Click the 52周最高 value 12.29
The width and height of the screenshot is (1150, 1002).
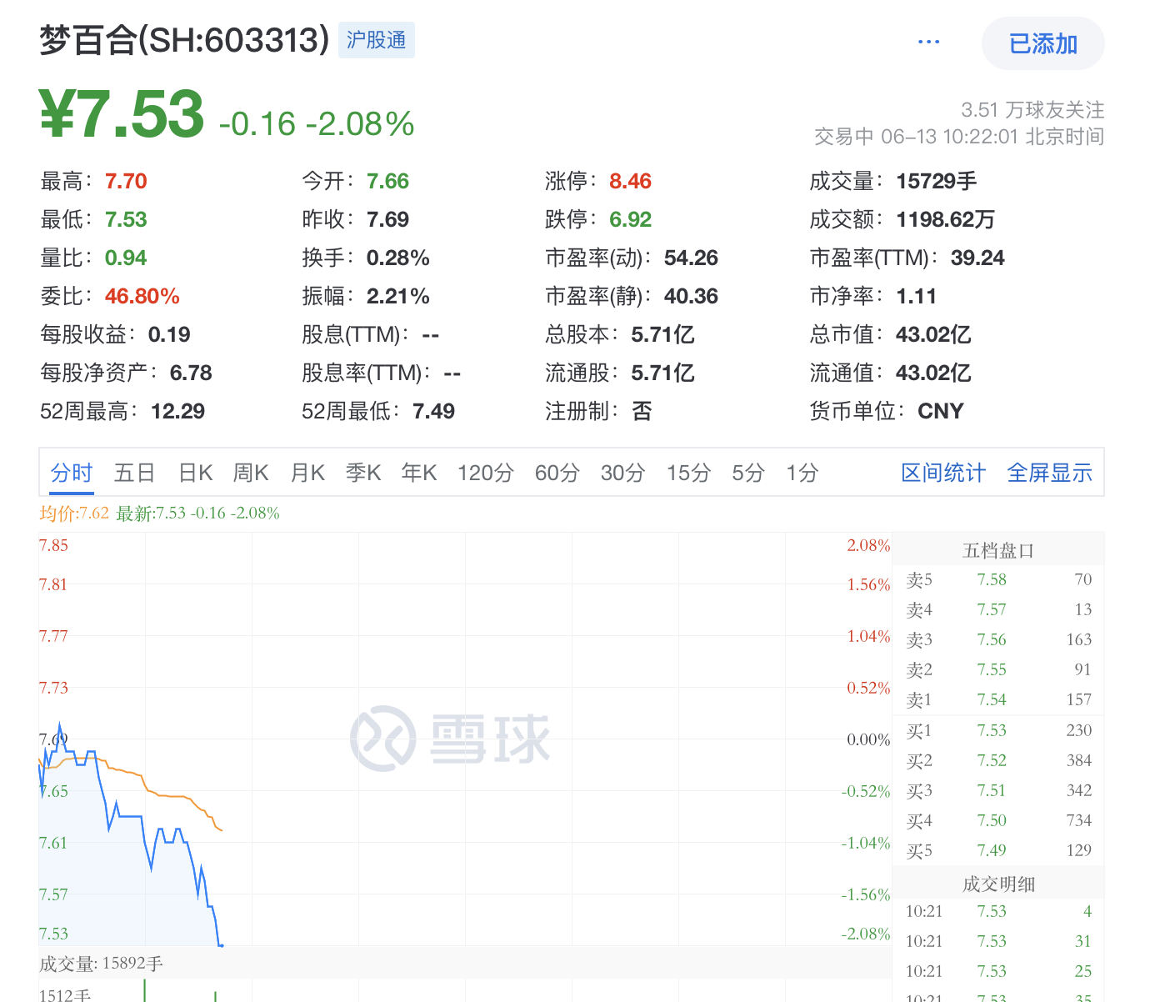177,412
